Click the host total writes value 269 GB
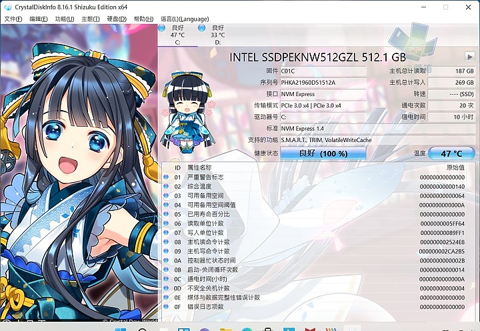This screenshot has height=331, width=480. point(451,83)
